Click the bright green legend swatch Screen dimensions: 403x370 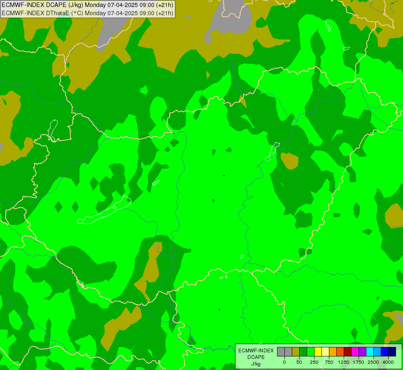pyautogui.click(x=310, y=352)
